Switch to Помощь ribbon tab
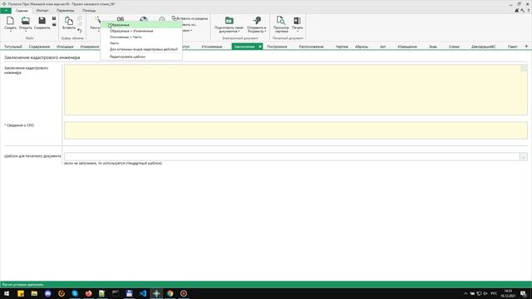 click(89, 11)
